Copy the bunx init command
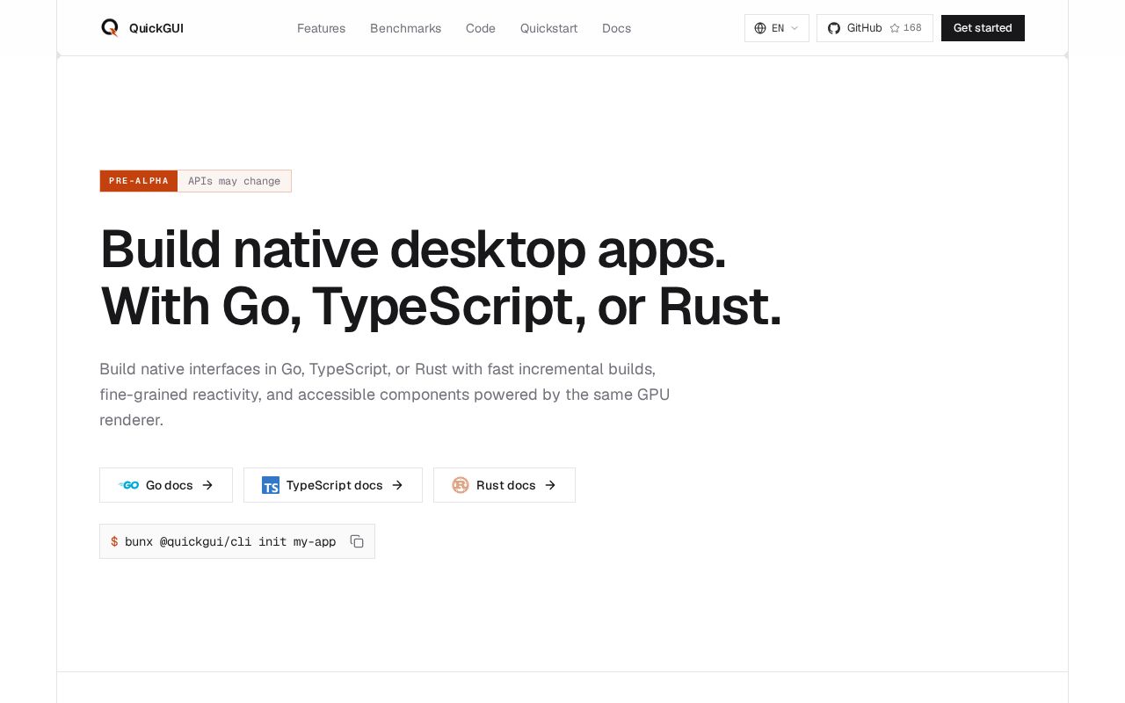 pos(357,541)
